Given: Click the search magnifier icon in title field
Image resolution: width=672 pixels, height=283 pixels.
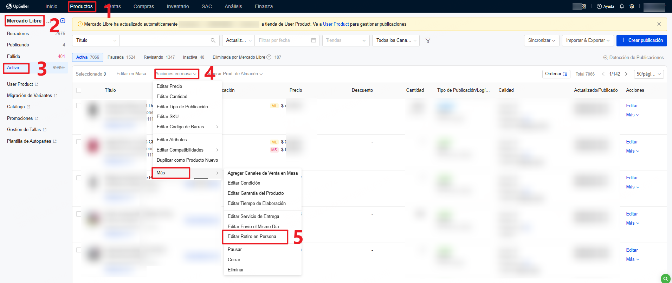Looking at the screenshot, I should [213, 40].
